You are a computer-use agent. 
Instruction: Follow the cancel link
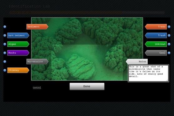37,87
